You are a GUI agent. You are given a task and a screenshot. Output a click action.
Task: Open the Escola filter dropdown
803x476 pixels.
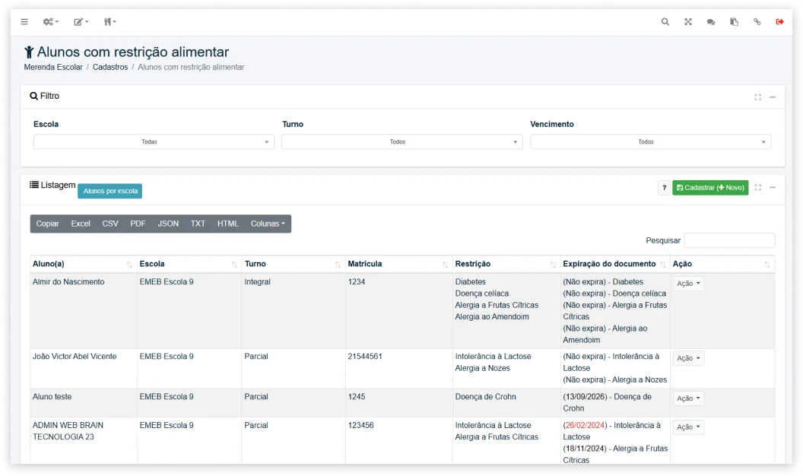[154, 141]
